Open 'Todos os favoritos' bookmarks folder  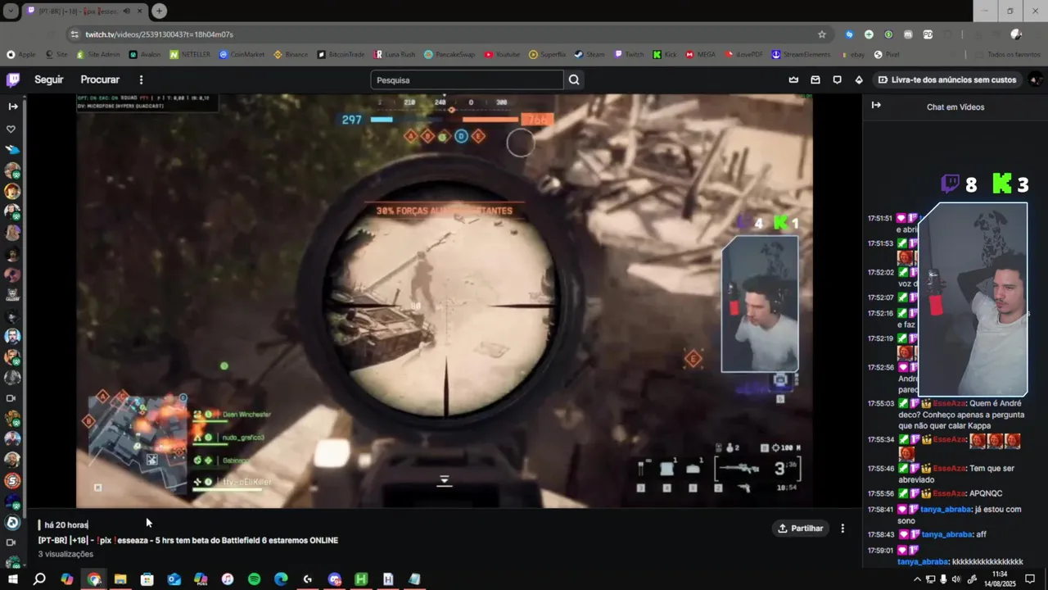[1008, 54]
